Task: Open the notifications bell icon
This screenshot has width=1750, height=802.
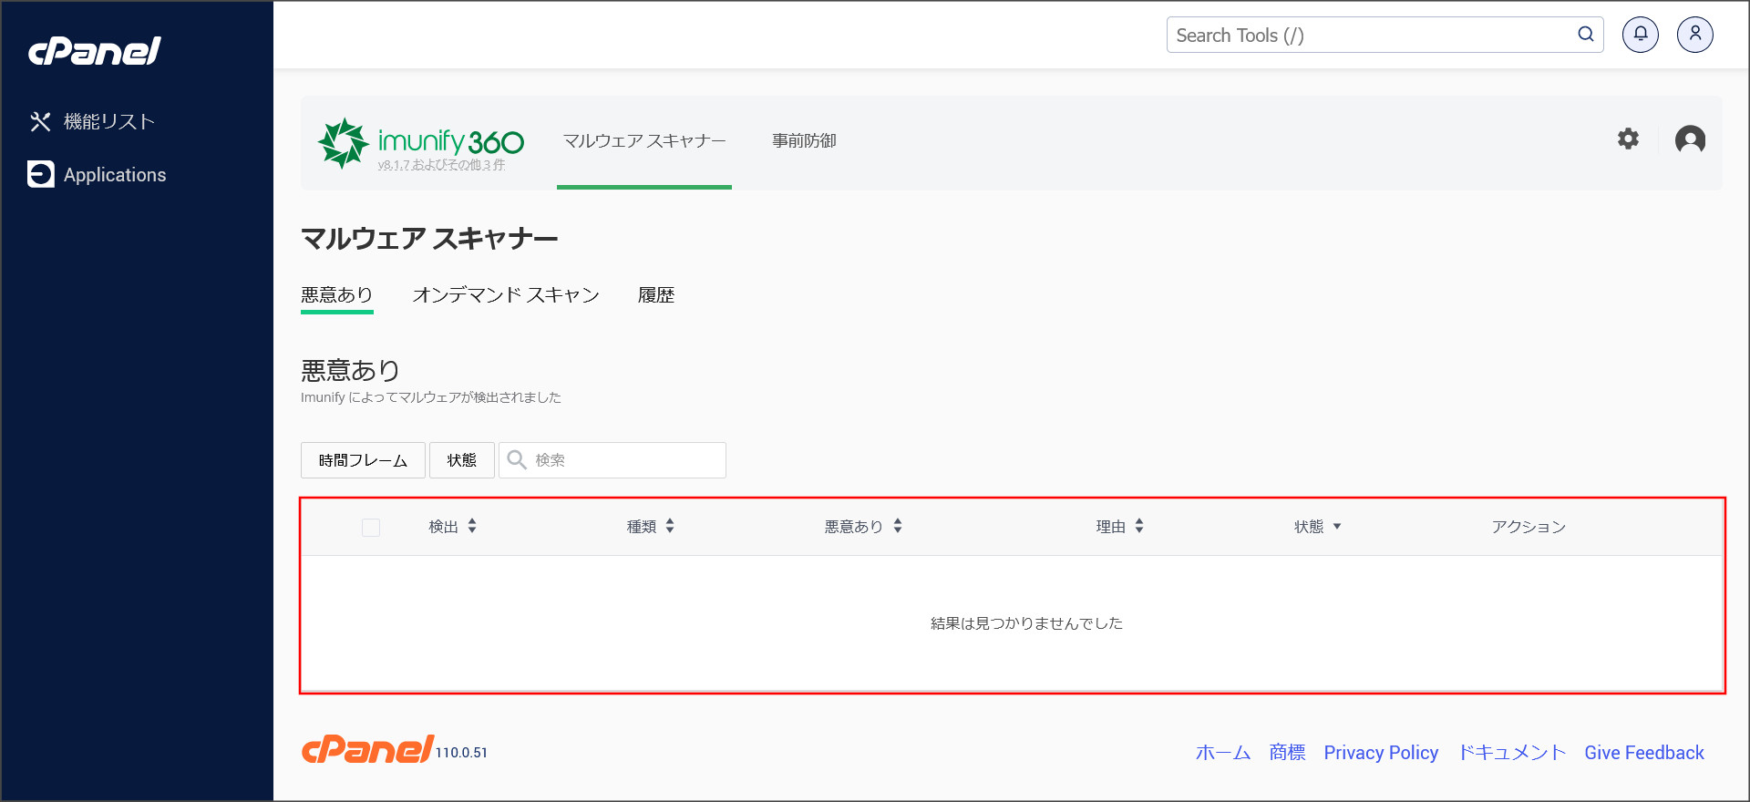Action: click(1640, 35)
